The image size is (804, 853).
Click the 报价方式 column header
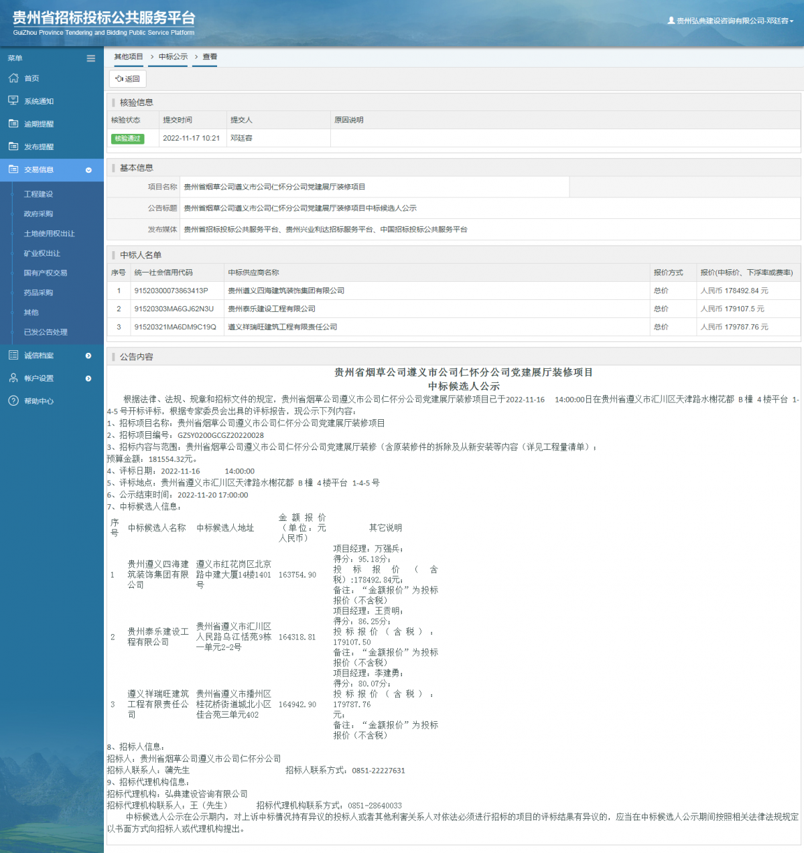click(668, 273)
